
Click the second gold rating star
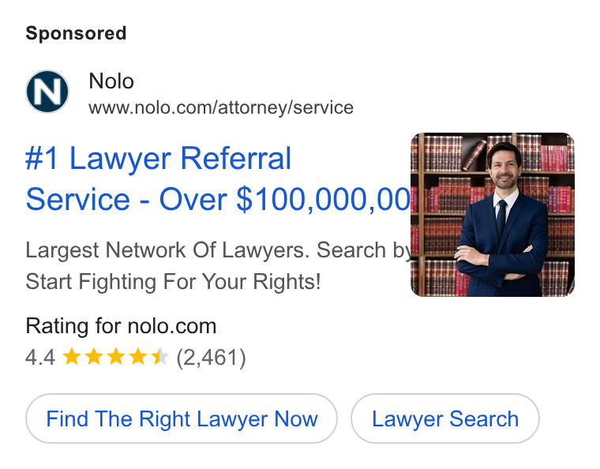click(94, 357)
